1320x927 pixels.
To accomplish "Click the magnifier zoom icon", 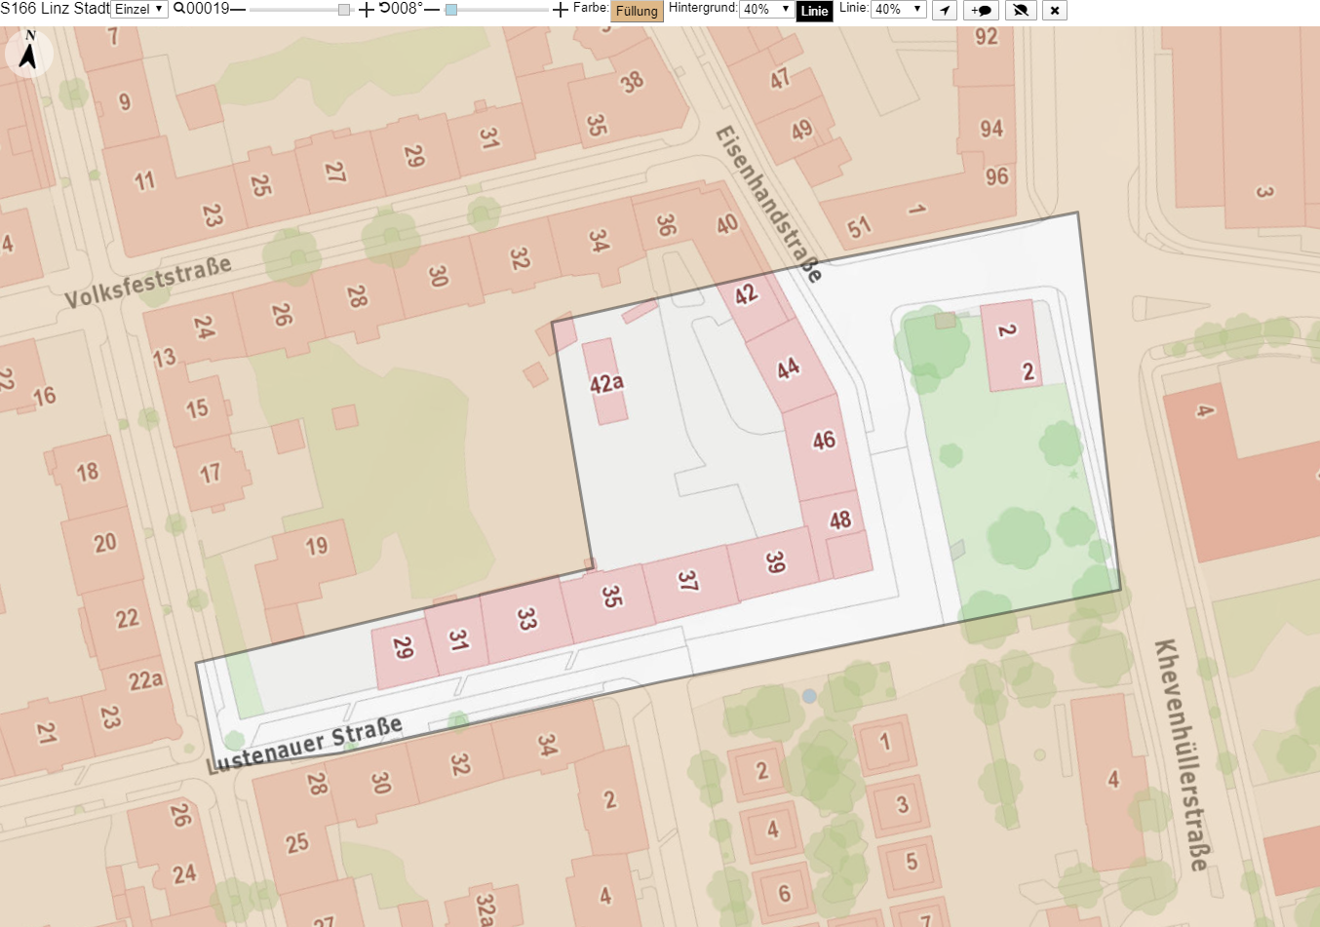I will pos(179,9).
